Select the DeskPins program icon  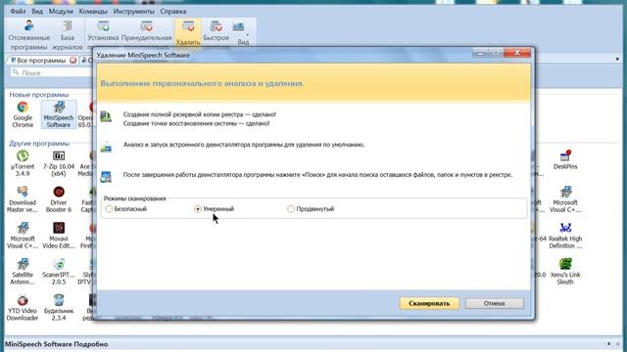coord(565,159)
